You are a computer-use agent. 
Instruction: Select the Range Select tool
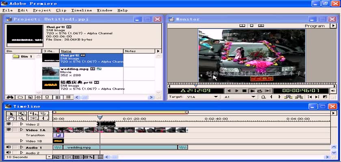(x=21, y=114)
